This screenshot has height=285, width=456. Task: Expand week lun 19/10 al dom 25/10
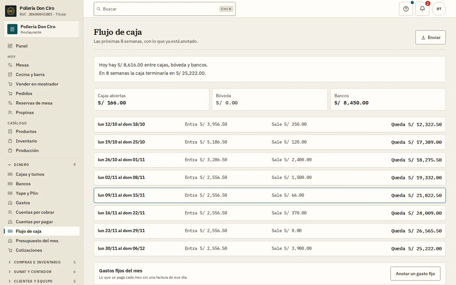270,142
